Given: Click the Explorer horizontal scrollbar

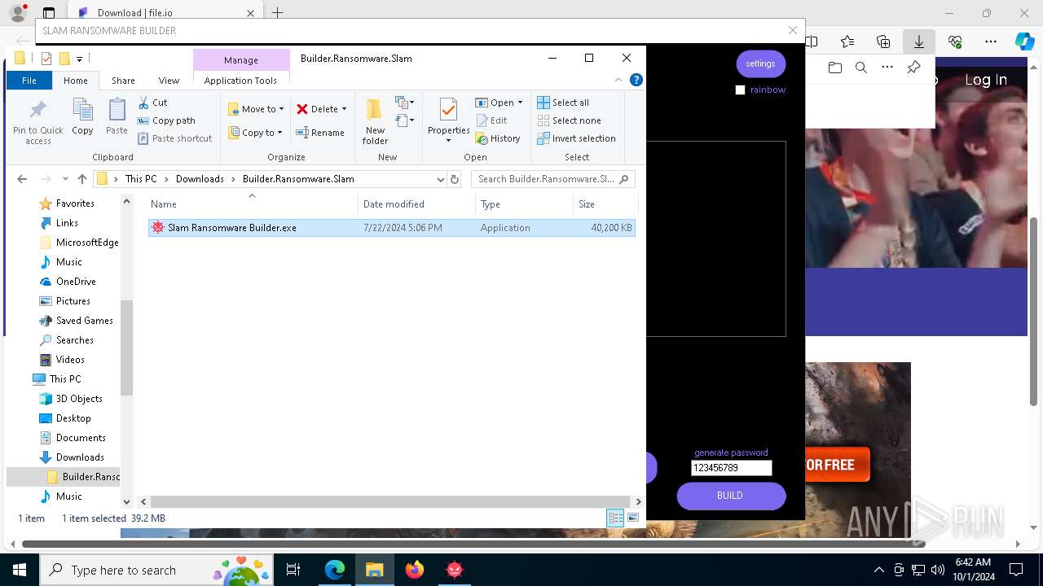Looking at the screenshot, I should coord(391,501).
